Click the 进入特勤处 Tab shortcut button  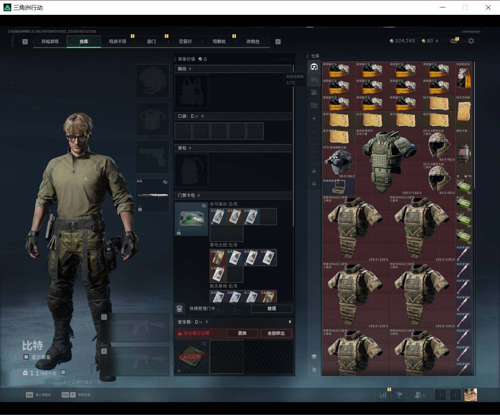pos(39,395)
